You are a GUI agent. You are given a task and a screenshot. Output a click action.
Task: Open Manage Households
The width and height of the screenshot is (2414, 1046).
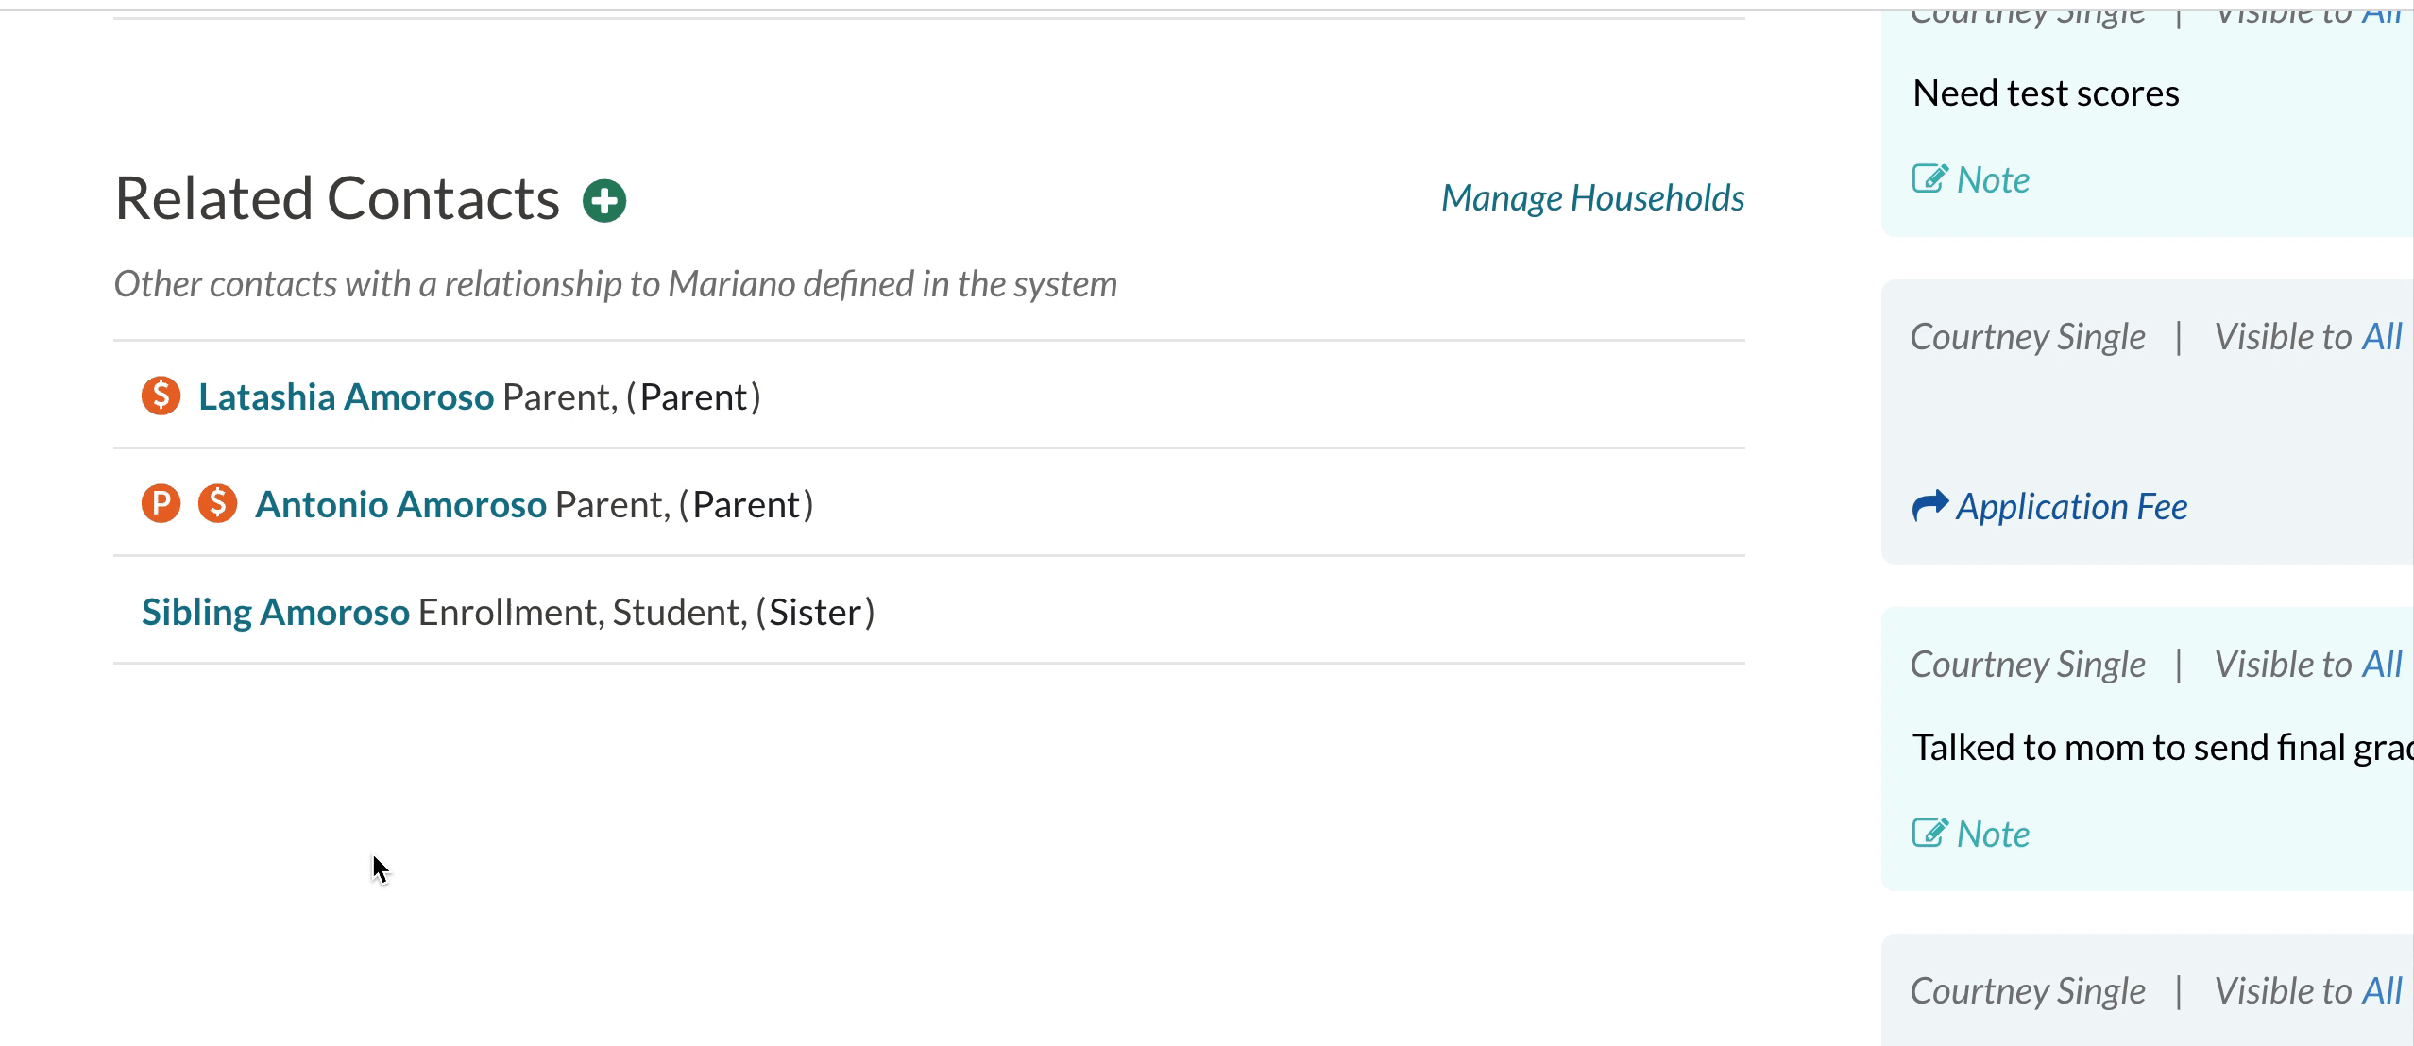[1592, 198]
